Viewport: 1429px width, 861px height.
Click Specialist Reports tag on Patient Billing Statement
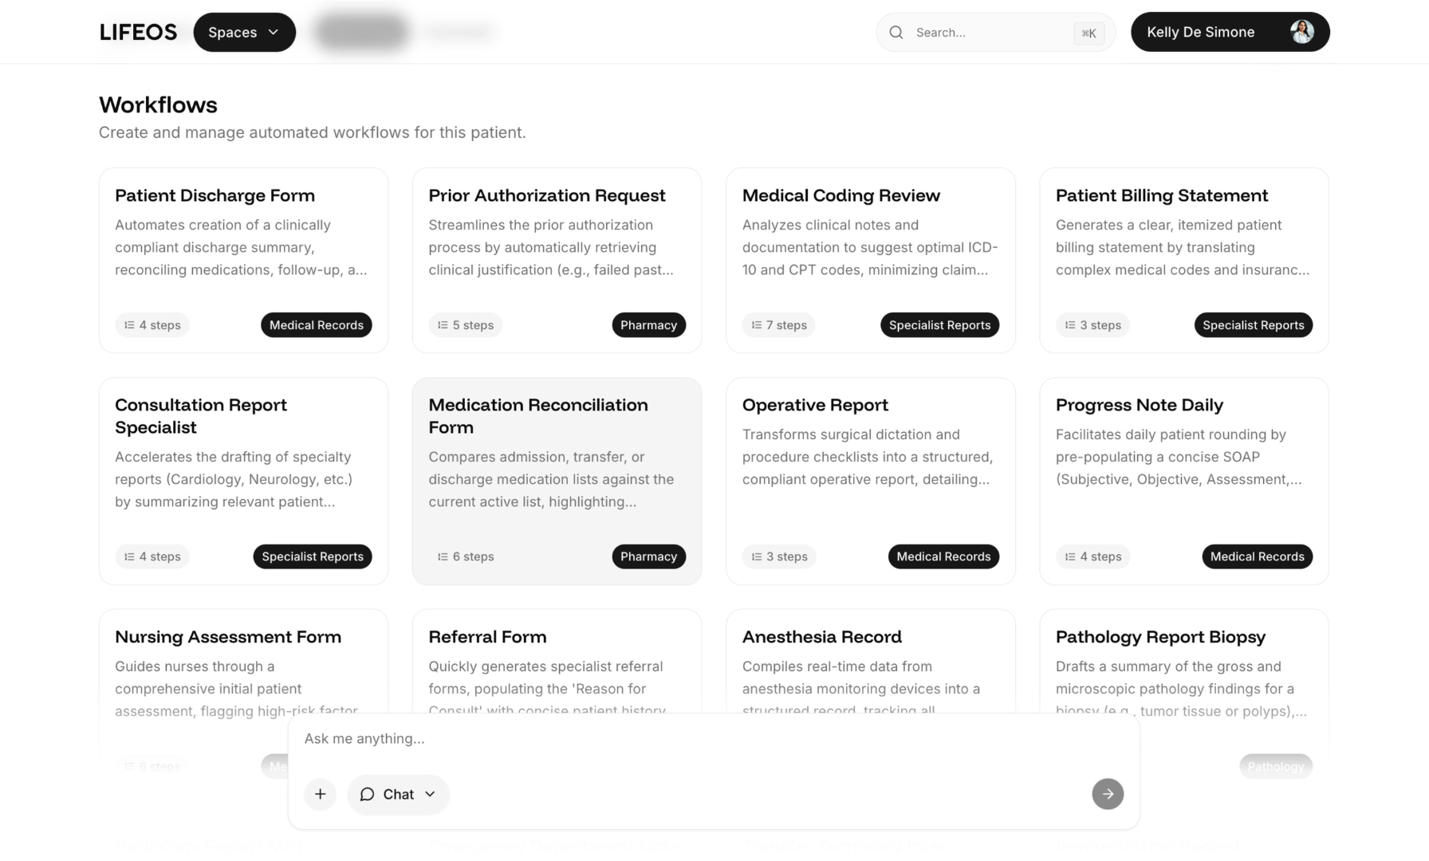pyautogui.click(x=1253, y=325)
